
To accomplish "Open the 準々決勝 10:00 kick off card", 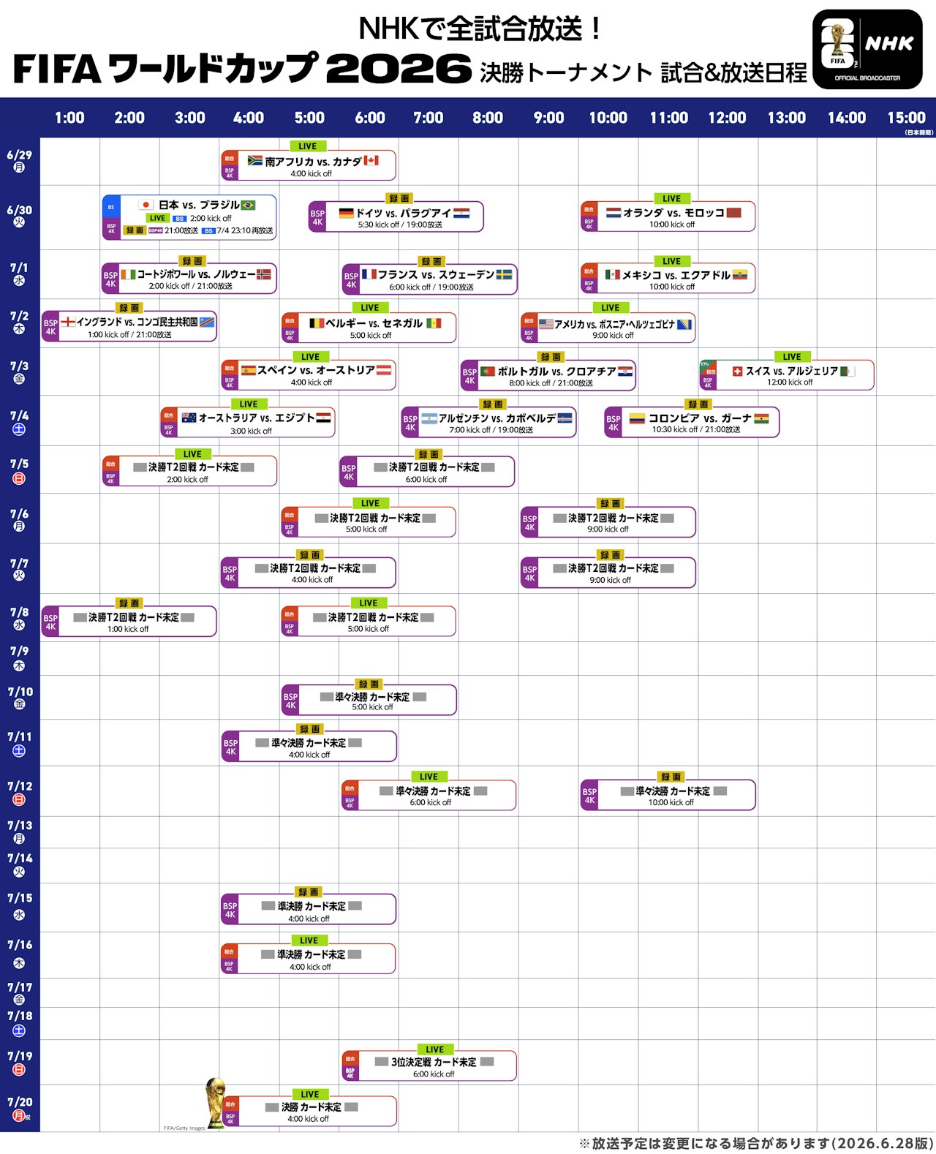I will [668, 795].
